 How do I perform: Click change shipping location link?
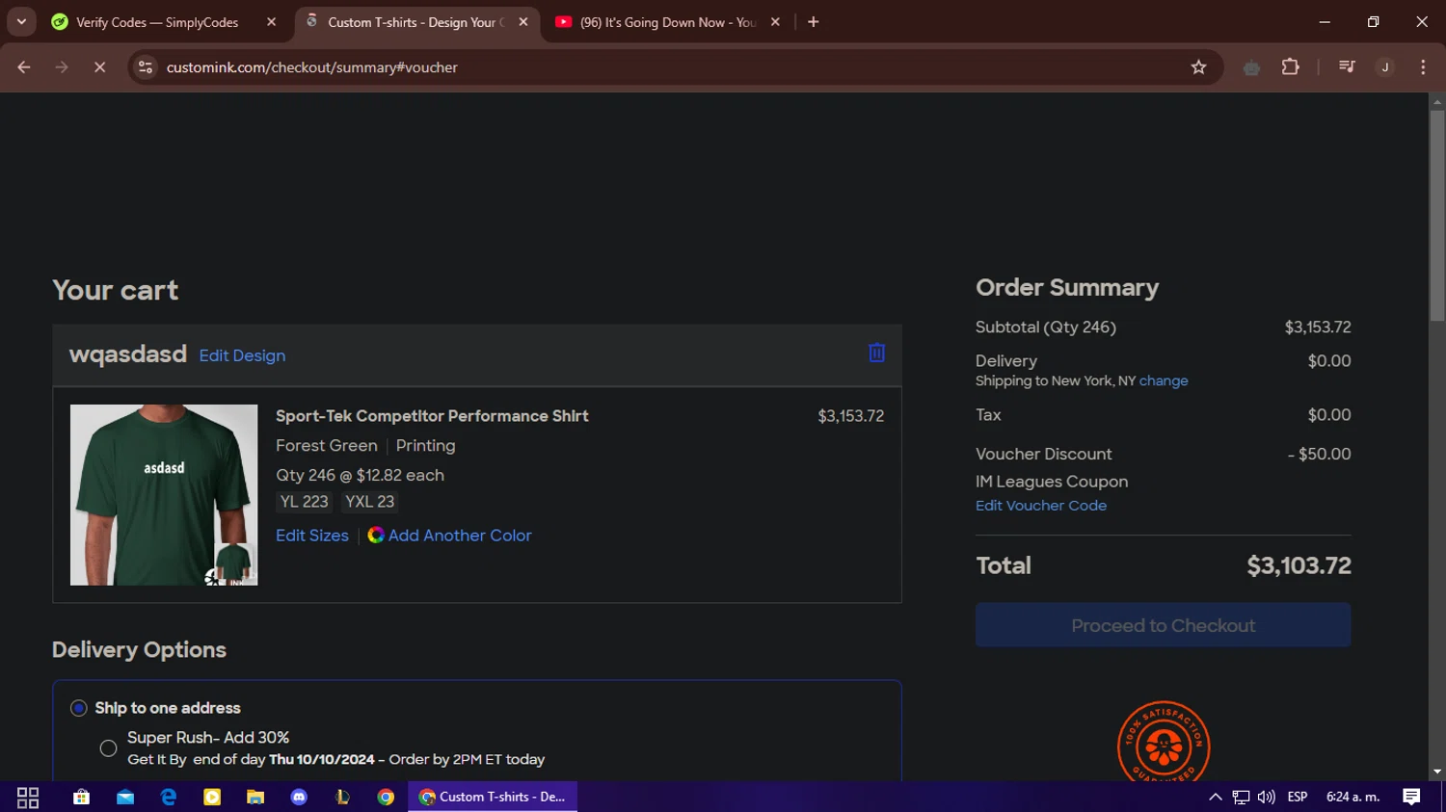(1164, 380)
